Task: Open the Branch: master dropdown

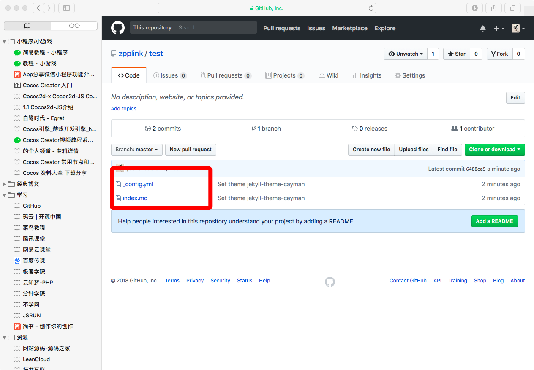Action: pos(136,150)
